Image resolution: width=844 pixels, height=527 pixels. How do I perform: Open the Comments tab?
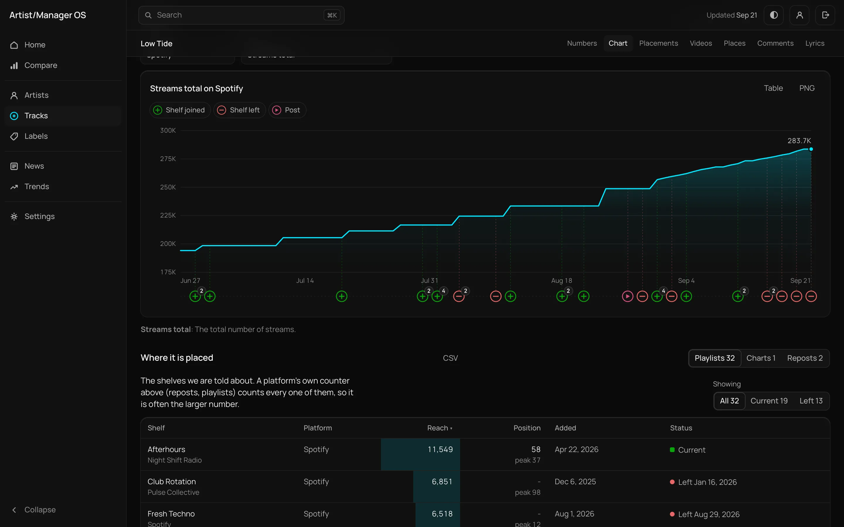point(775,44)
